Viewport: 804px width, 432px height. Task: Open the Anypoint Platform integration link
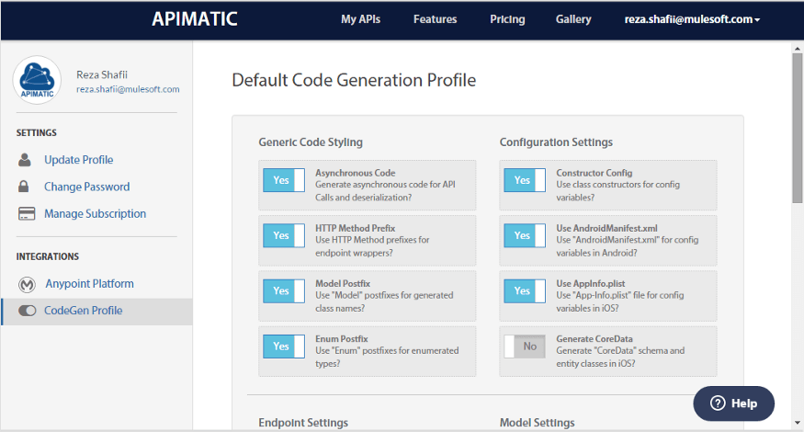point(89,283)
